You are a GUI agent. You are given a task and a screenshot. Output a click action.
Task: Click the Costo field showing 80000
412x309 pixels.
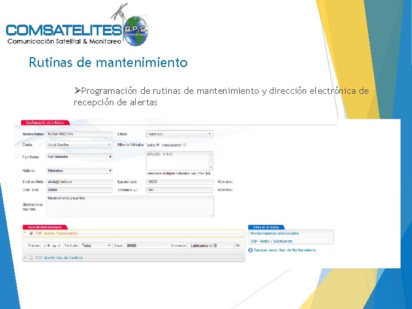(146, 245)
